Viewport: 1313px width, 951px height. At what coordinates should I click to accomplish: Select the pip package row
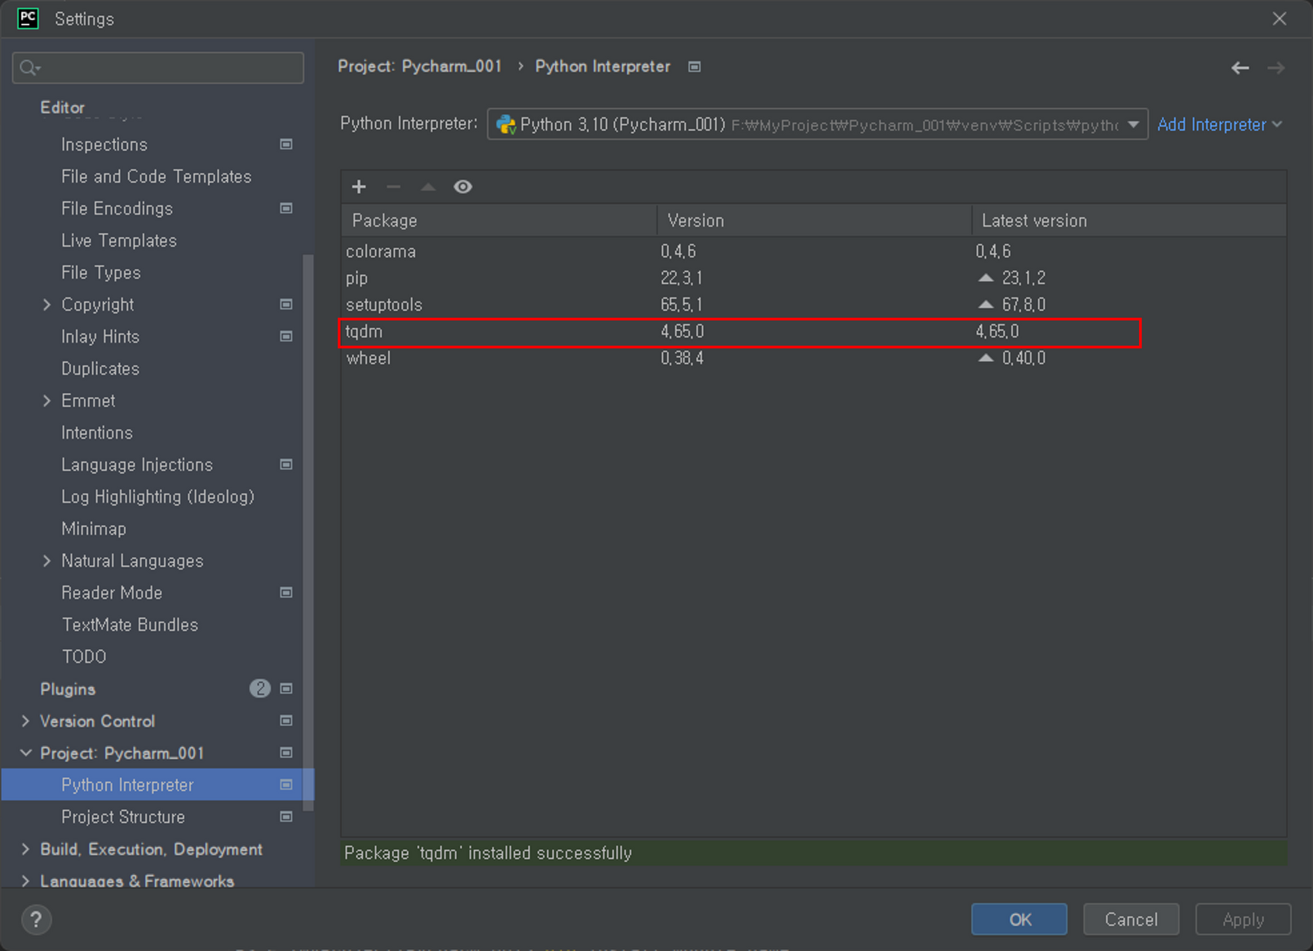[x=813, y=278]
